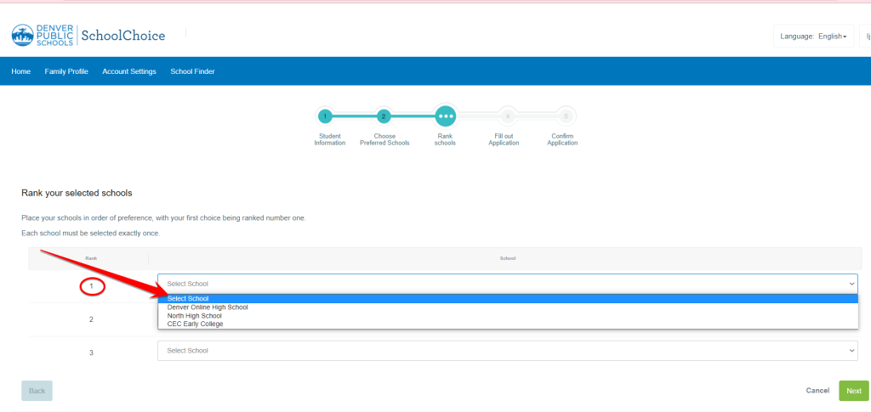Select the highlighted Select School placeholder option

509,299
